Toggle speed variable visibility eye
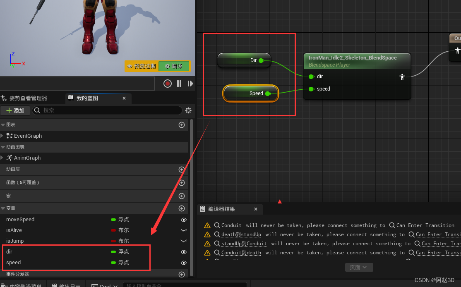This screenshot has width=461, height=287. 184,263
